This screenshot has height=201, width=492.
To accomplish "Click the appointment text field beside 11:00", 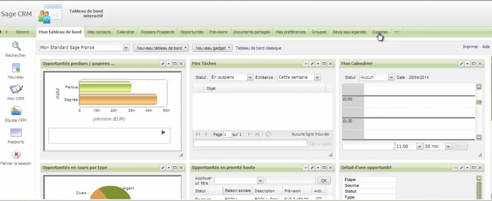I will [x=368, y=147].
